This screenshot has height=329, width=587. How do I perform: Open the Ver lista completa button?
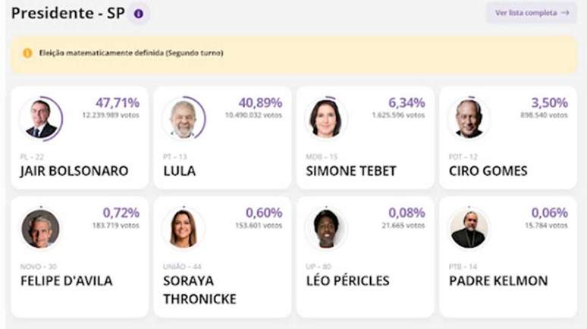(531, 13)
